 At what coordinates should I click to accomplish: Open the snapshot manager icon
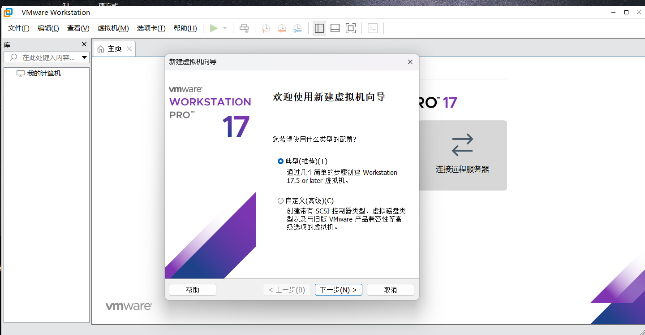pyautogui.click(x=297, y=28)
